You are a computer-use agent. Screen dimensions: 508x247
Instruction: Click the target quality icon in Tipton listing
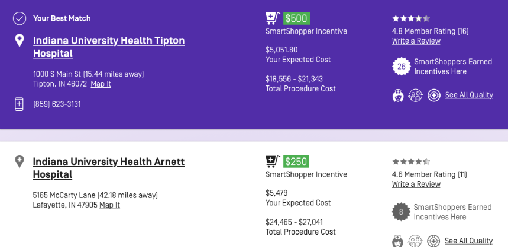tap(434, 95)
